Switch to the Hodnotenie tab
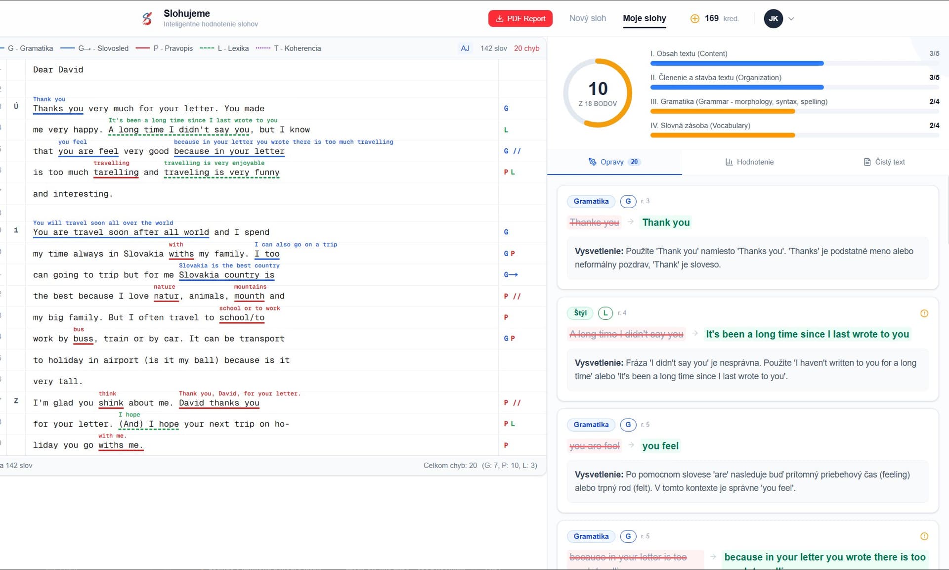This screenshot has width=949, height=570. [749, 162]
